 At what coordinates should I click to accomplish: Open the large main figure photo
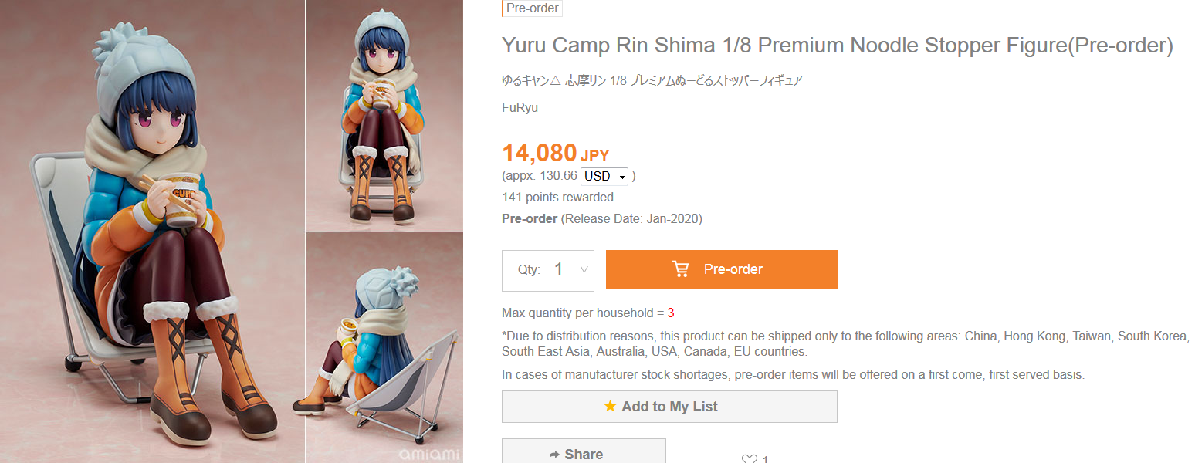tap(152, 231)
